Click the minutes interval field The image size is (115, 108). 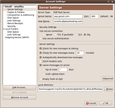[x=80, y=53]
